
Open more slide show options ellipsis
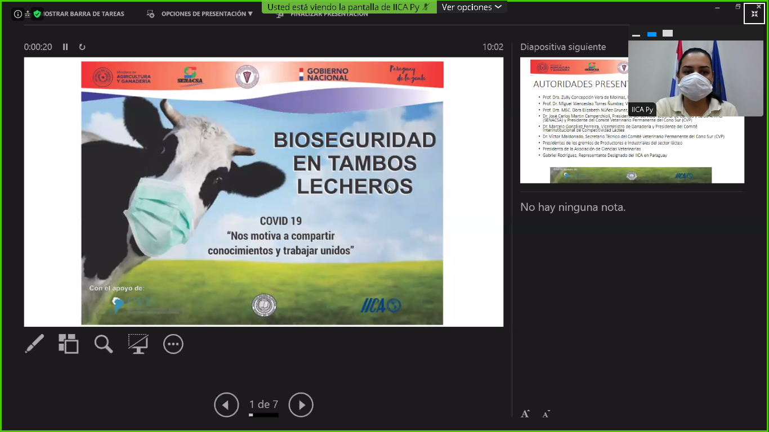[173, 344]
